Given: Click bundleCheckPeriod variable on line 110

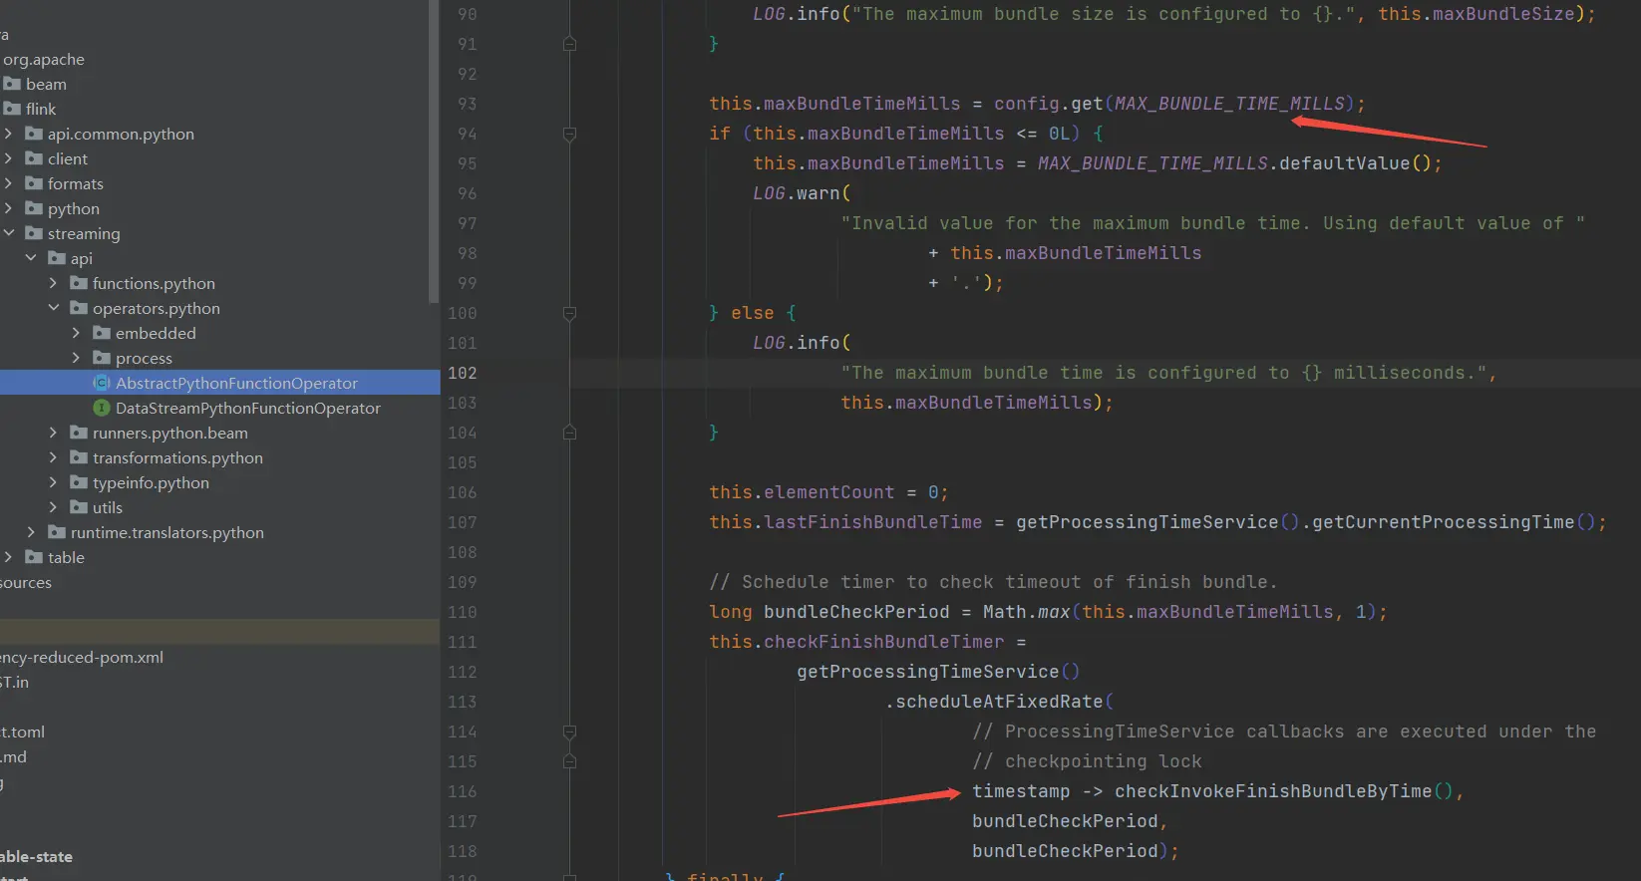Looking at the screenshot, I should [x=856, y=612].
